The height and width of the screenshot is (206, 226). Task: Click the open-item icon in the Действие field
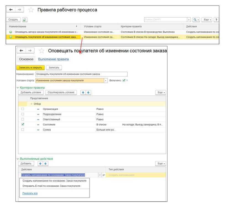tap(104, 175)
